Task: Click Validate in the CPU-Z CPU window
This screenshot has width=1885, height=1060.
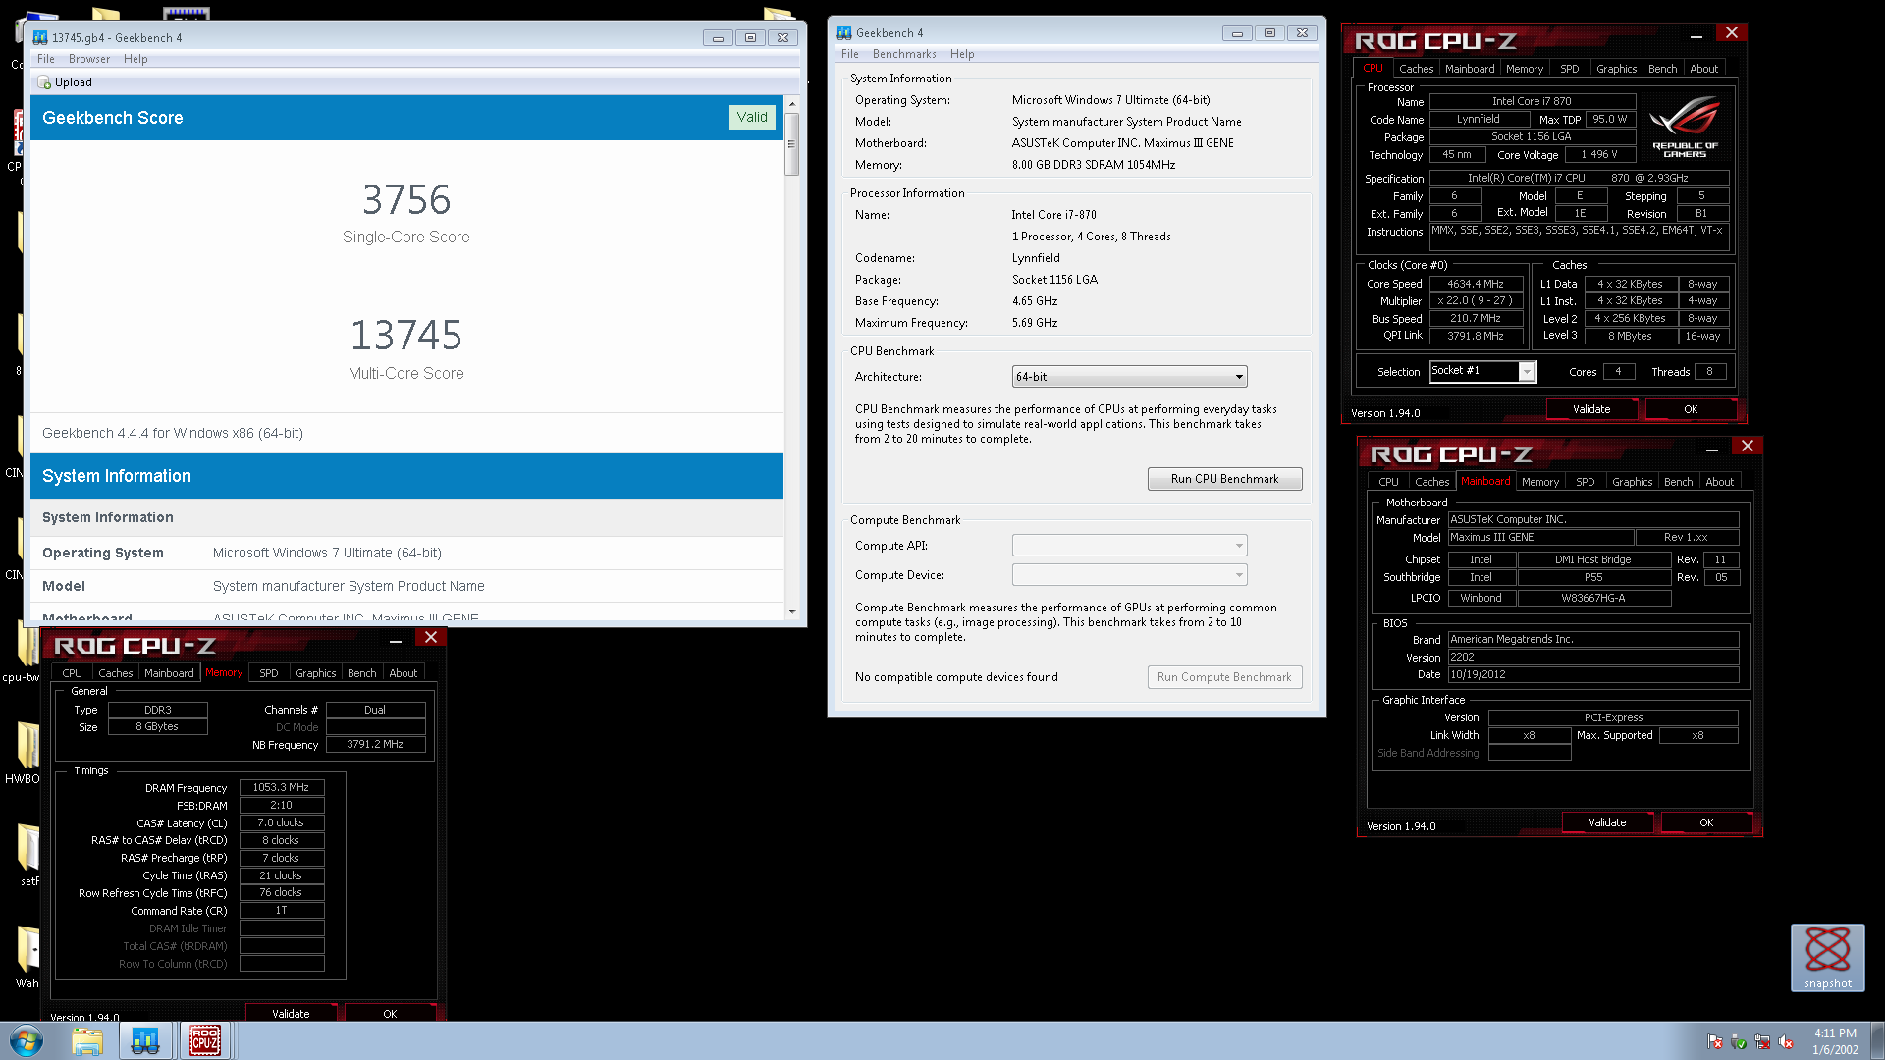Action: [1591, 409]
